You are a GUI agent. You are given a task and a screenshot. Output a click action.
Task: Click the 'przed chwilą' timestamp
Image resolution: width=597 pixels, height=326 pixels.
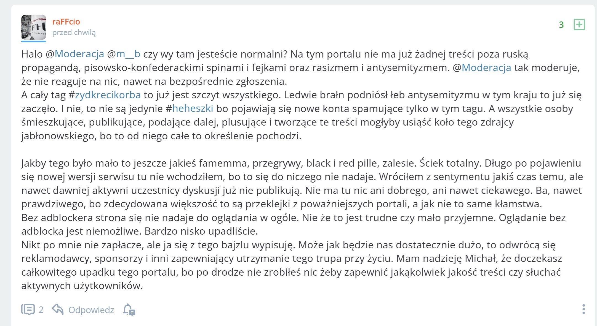point(74,32)
